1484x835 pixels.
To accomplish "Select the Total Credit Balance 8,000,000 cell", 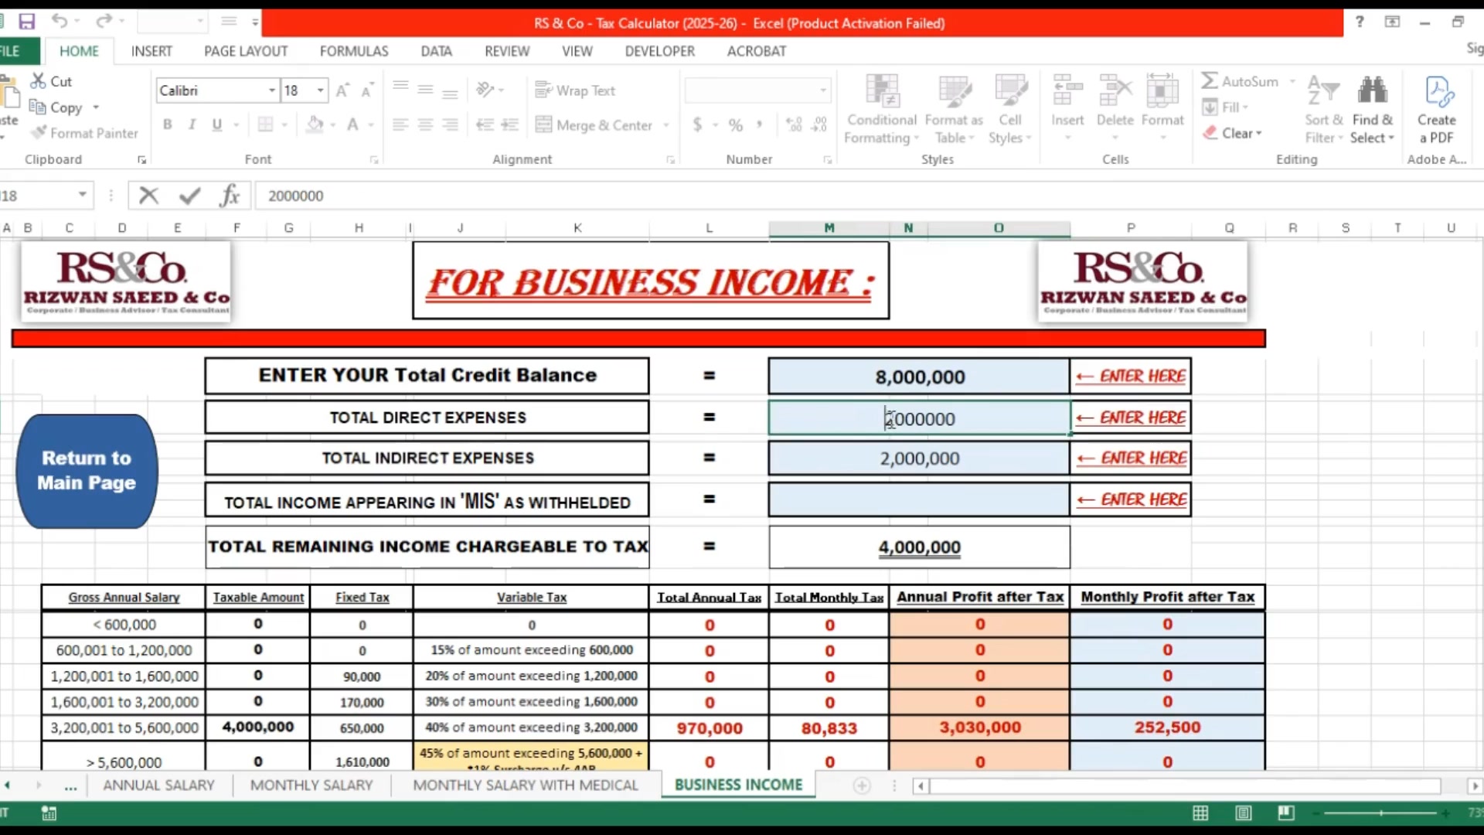I will click(919, 377).
